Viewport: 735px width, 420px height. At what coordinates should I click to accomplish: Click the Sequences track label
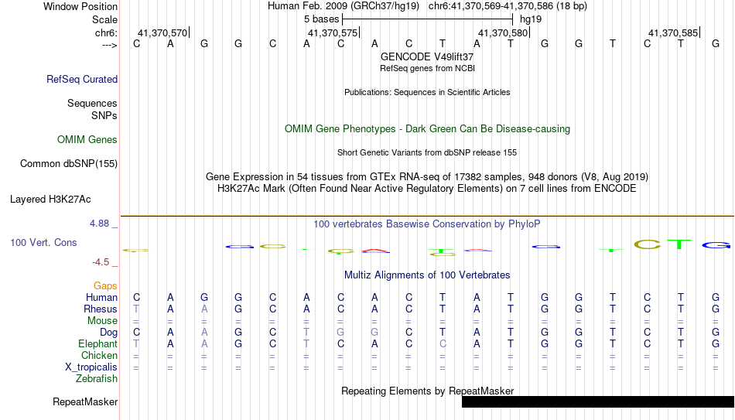92,103
